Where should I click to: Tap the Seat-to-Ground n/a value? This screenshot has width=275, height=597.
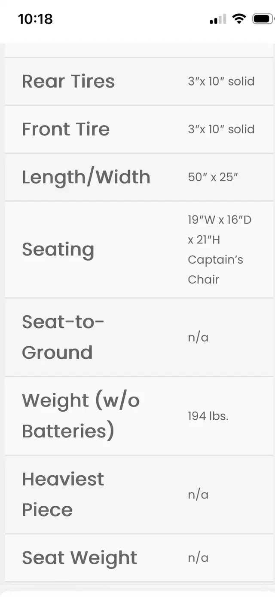[x=198, y=337]
